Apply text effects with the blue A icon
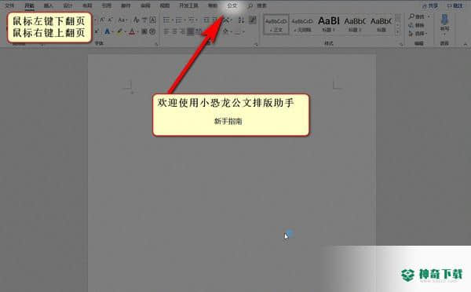 pos(108,31)
